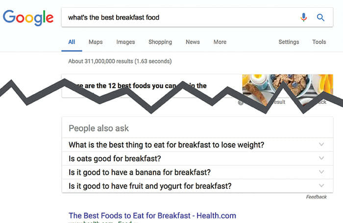Open search Tools options
The image size is (343, 223).
pos(319,42)
